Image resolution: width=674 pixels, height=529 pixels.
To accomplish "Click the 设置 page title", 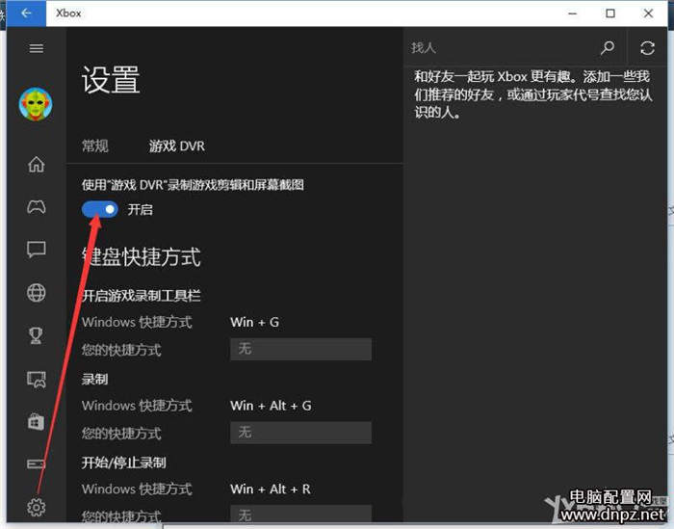I will click(111, 80).
